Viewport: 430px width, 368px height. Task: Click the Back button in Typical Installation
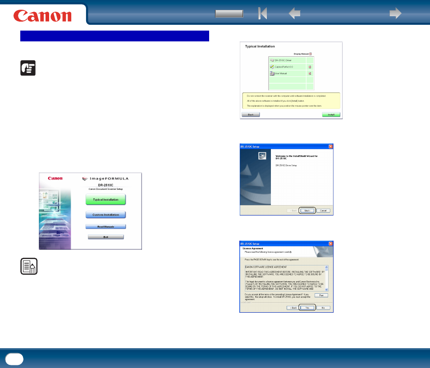pos(251,114)
